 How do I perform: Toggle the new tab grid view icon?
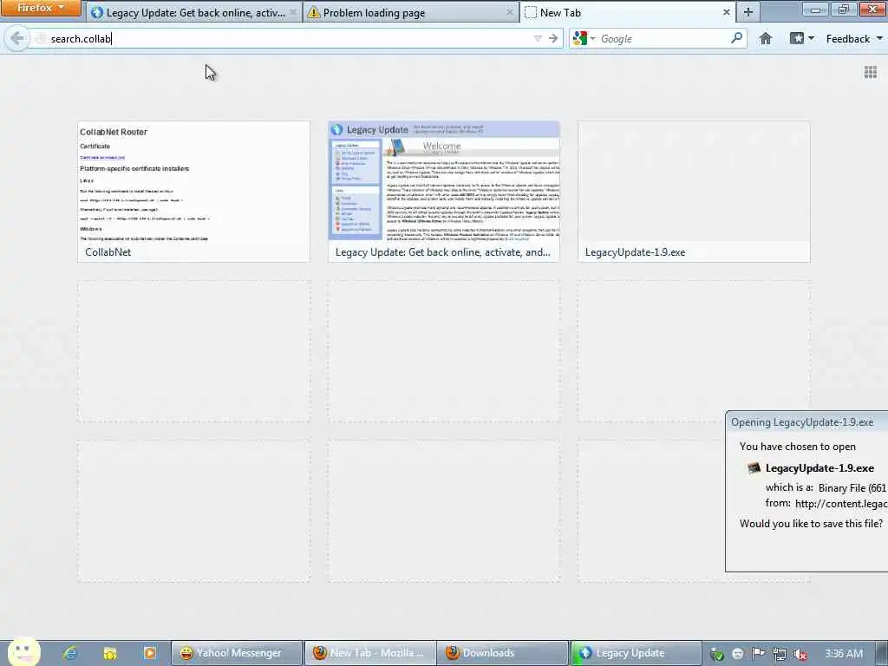(x=871, y=73)
